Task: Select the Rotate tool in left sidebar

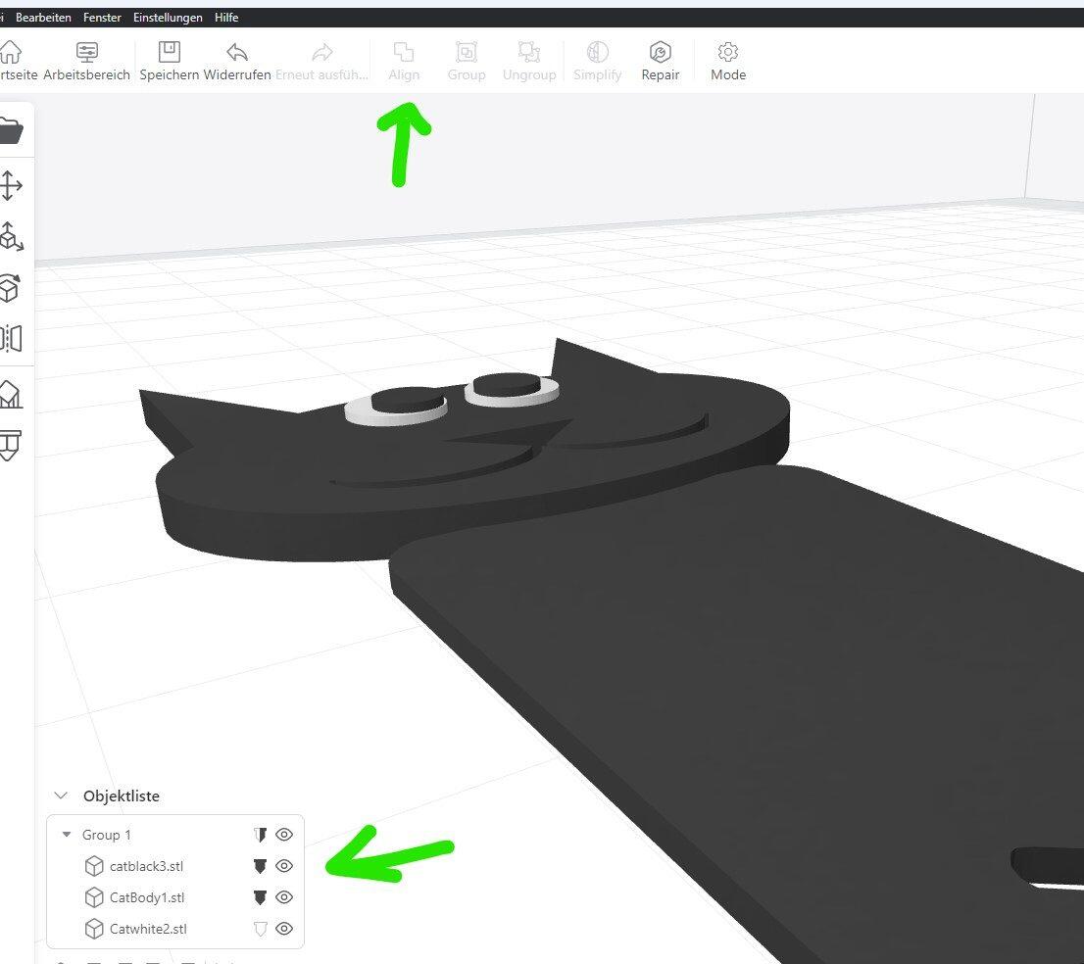Action: [x=10, y=288]
